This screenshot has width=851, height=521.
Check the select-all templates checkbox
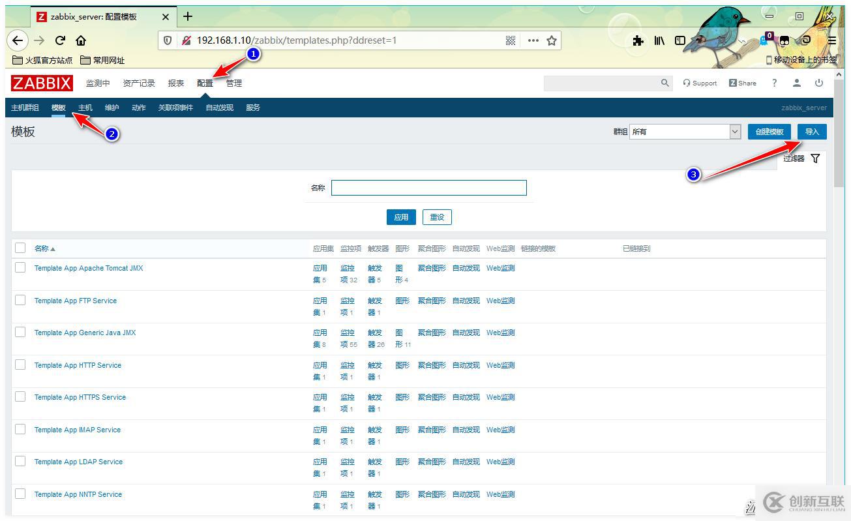[x=19, y=248]
